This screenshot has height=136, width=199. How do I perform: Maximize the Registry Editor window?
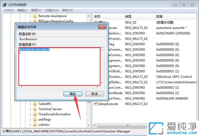(184, 5)
